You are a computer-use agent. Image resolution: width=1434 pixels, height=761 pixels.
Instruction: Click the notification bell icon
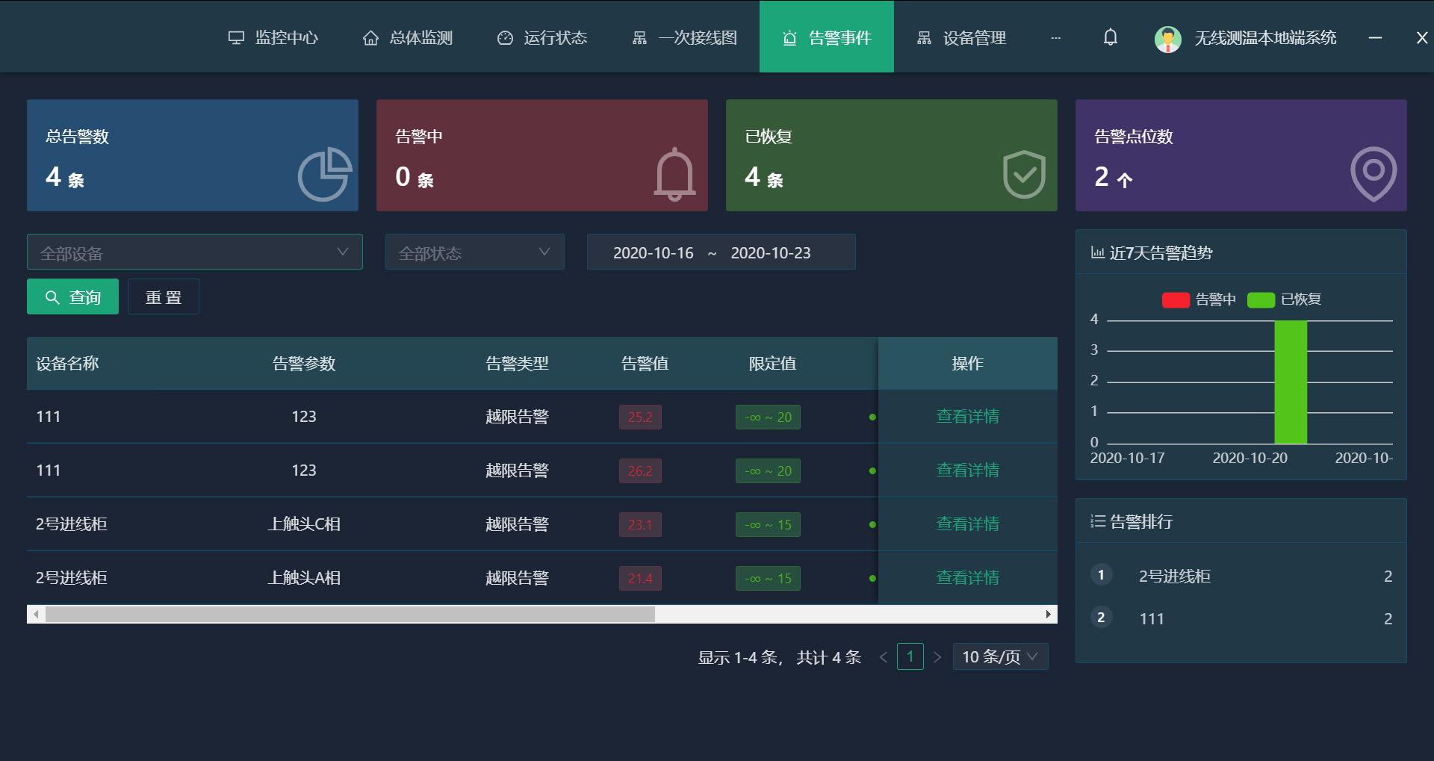click(1110, 37)
